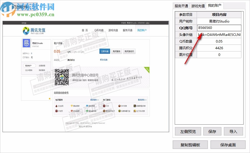The width and height of the screenshot is (250, 153).
Task: Click the 图片位置 value 0
Action: point(219,55)
